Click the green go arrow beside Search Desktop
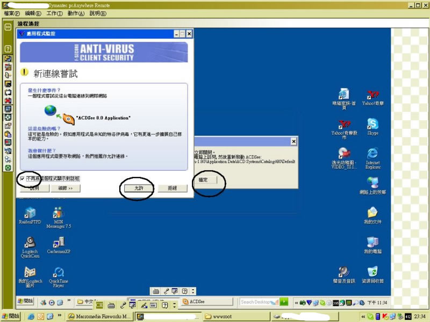 (284, 302)
